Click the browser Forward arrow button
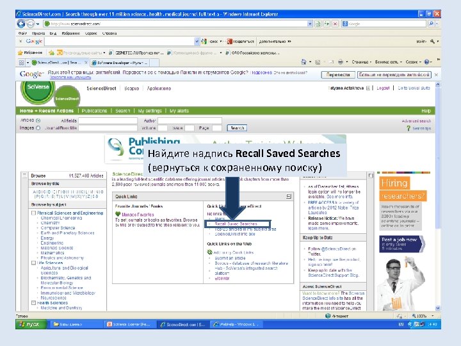The width and height of the screenshot is (461, 346). tap(30, 24)
